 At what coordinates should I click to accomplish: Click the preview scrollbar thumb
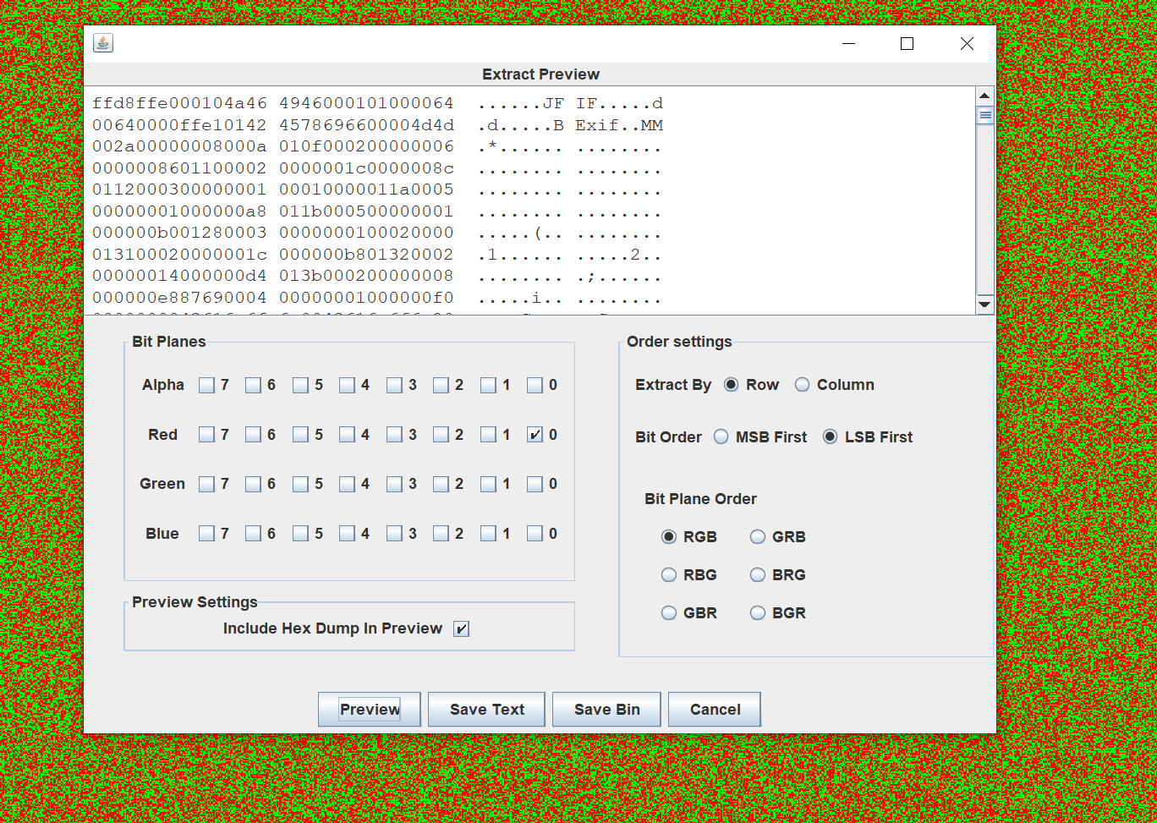tap(984, 115)
